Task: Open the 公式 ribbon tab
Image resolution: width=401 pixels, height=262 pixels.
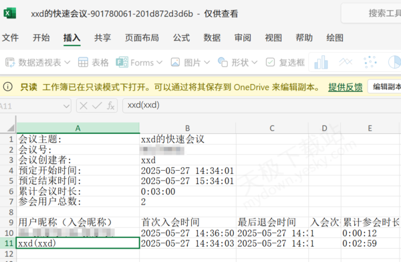Action: 181,38
